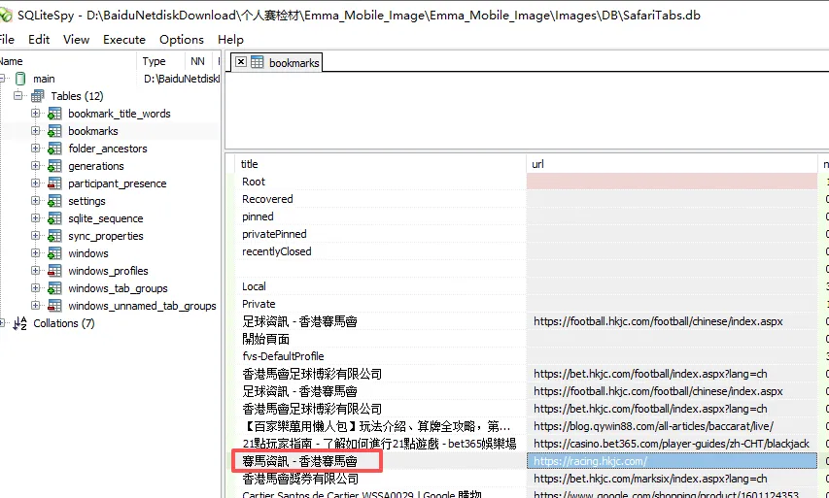Expand the windows_profiles table node
The image size is (829, 498).
tap(35, 270)
